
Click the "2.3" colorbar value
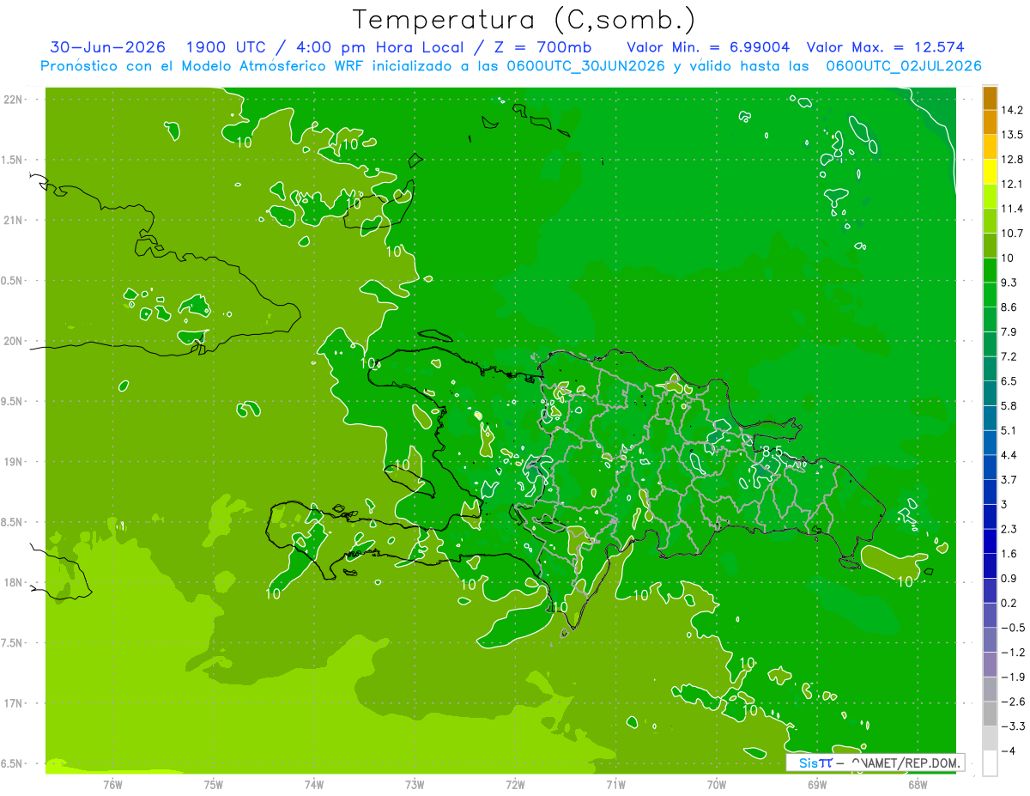1010,530
